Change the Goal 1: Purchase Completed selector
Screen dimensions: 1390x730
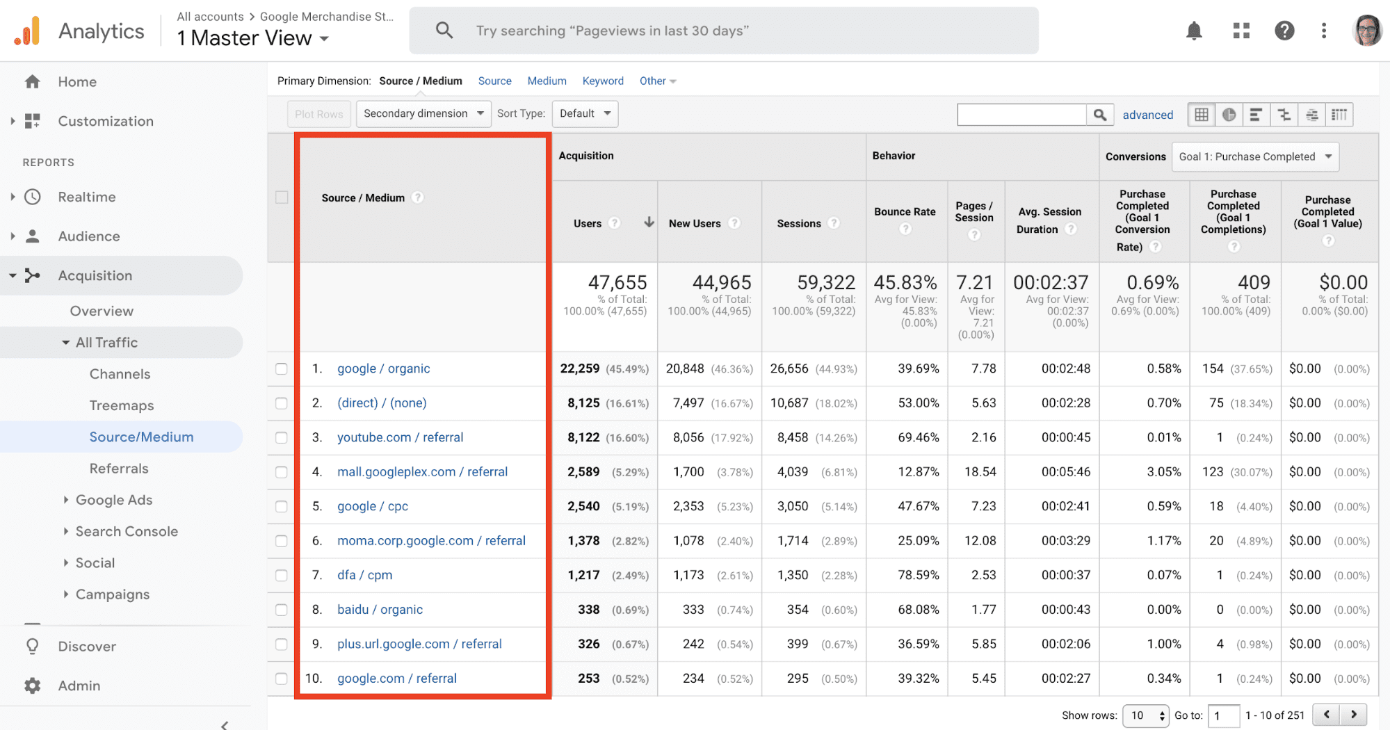[x=1254, y=156]
